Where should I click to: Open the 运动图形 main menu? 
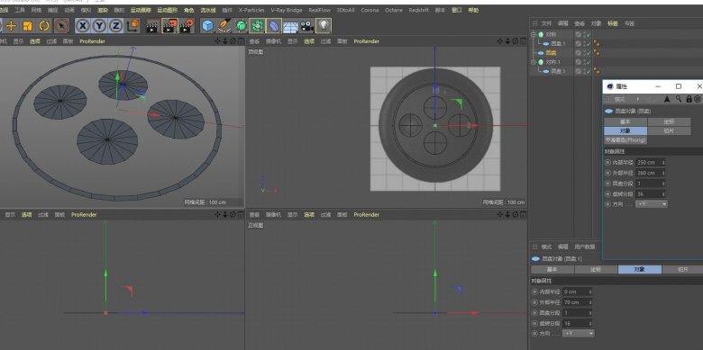[168, 10]
